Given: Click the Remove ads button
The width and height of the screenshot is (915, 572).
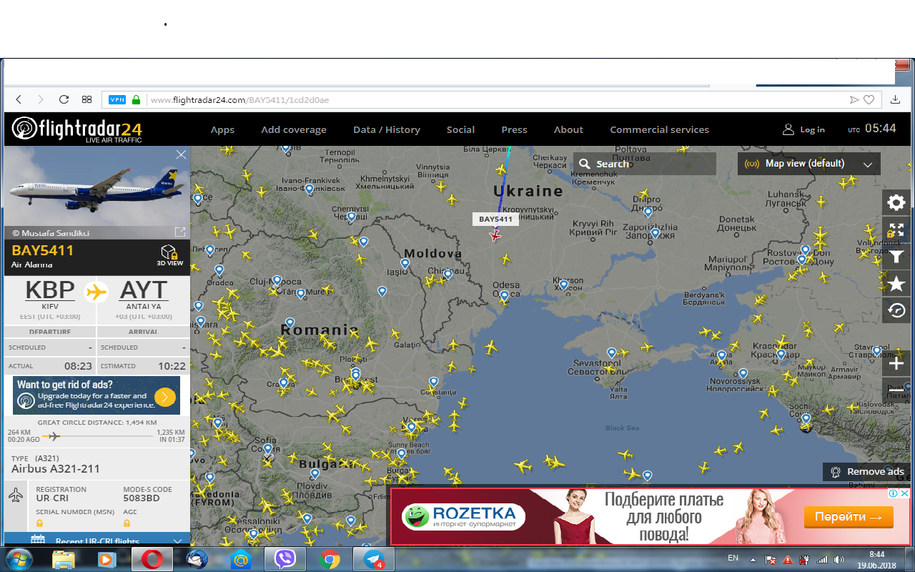Looking at the screenshot, I should point(868,471).
